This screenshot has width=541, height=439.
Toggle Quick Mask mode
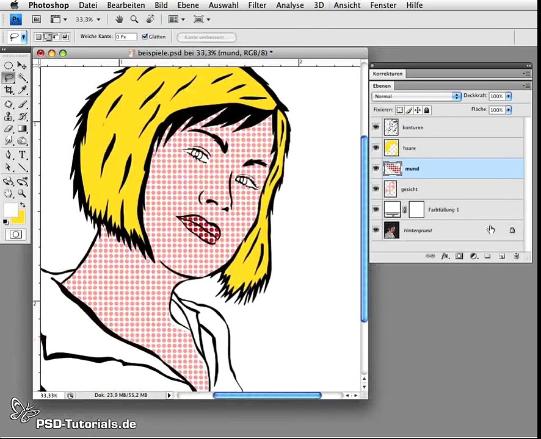tap(15, 235)
